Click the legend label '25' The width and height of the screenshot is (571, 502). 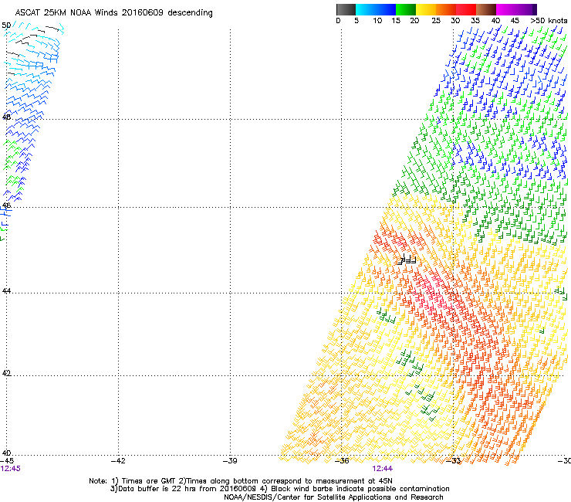[x=436, y=21]
